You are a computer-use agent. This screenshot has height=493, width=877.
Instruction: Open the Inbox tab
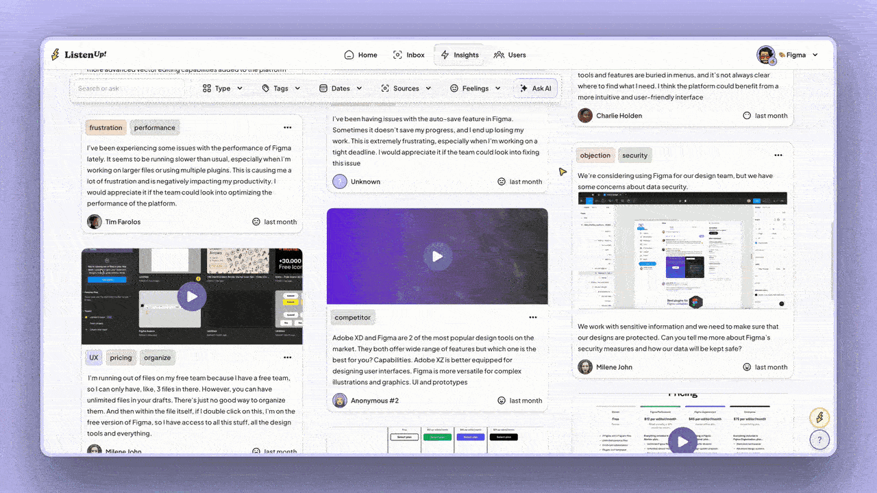click(409, 55)
